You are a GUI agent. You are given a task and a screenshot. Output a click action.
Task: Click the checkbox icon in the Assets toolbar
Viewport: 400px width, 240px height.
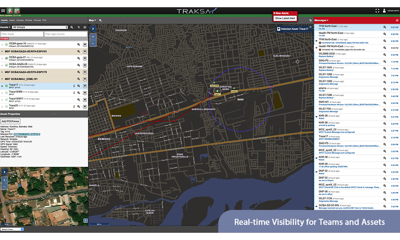[x=85, y=27]
